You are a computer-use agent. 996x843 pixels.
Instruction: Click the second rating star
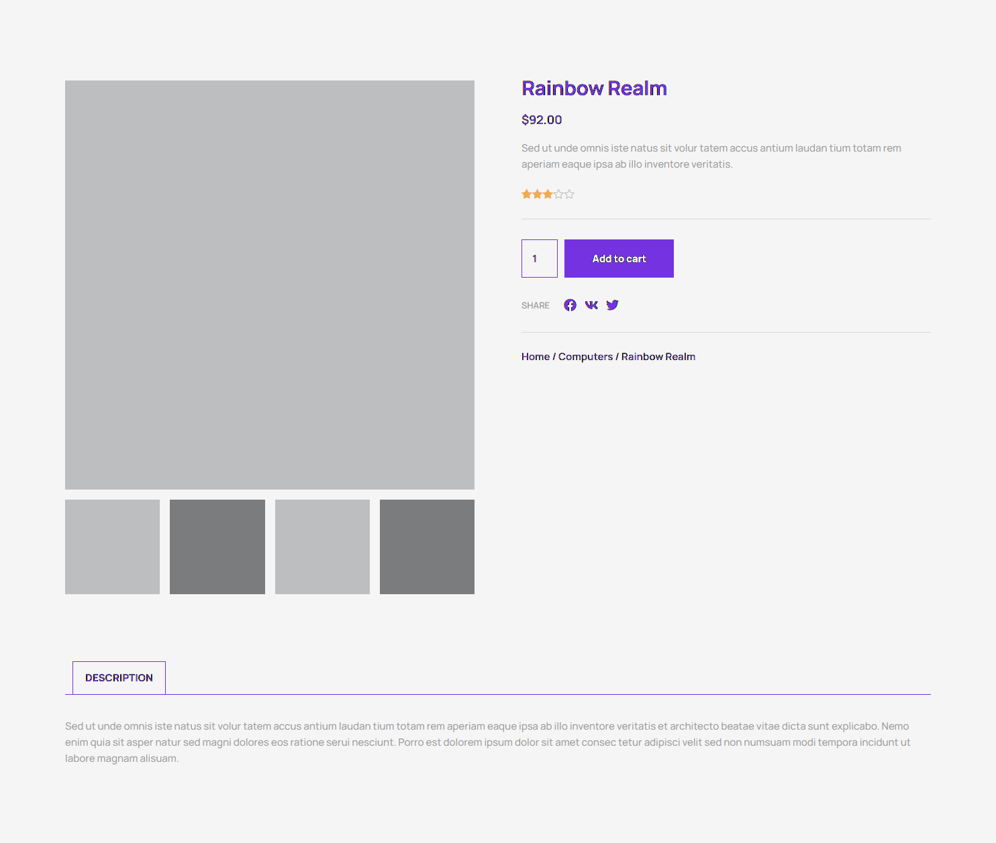[538, 194]
